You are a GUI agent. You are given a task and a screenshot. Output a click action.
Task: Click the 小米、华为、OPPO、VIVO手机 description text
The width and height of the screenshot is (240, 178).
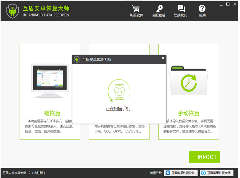coord(118,131)
